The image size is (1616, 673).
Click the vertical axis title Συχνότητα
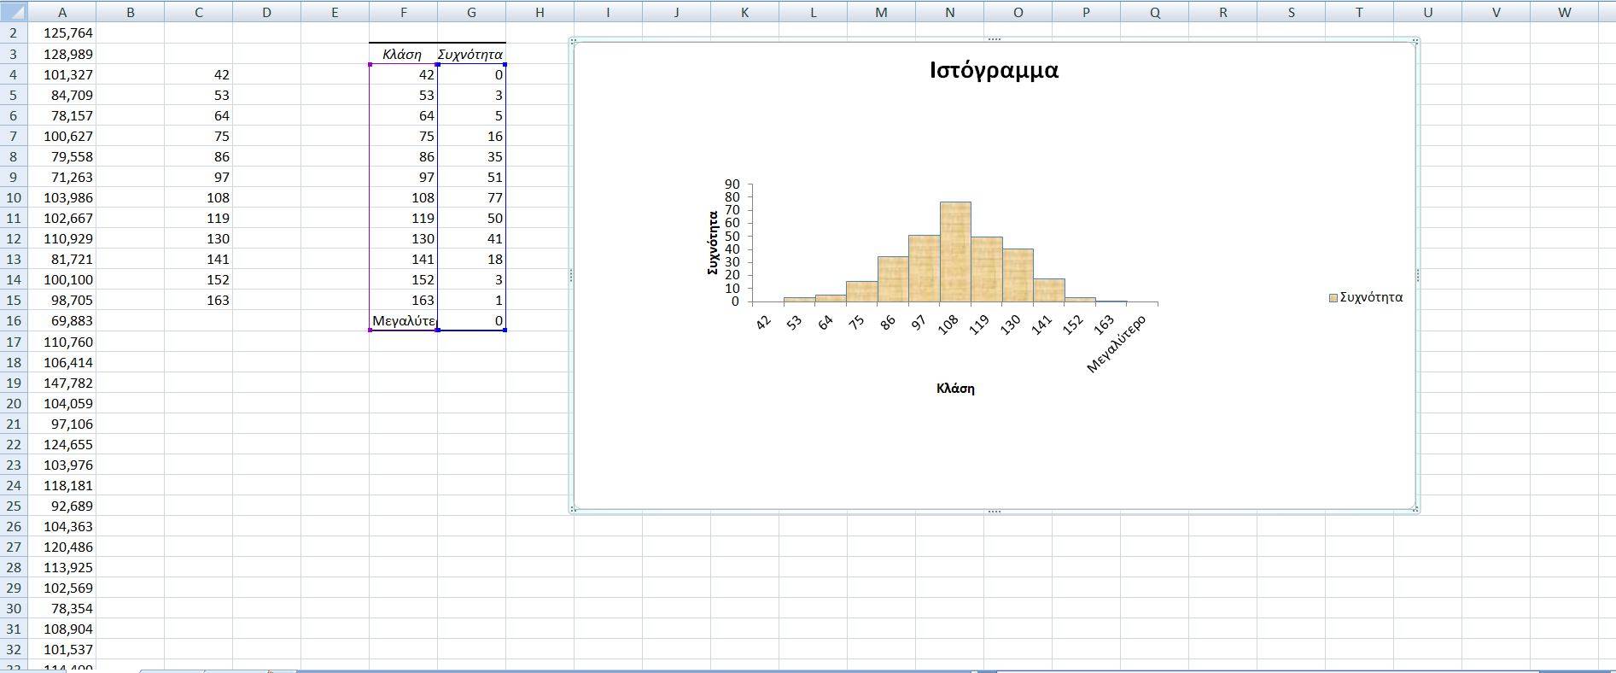(x=713, y=243)
